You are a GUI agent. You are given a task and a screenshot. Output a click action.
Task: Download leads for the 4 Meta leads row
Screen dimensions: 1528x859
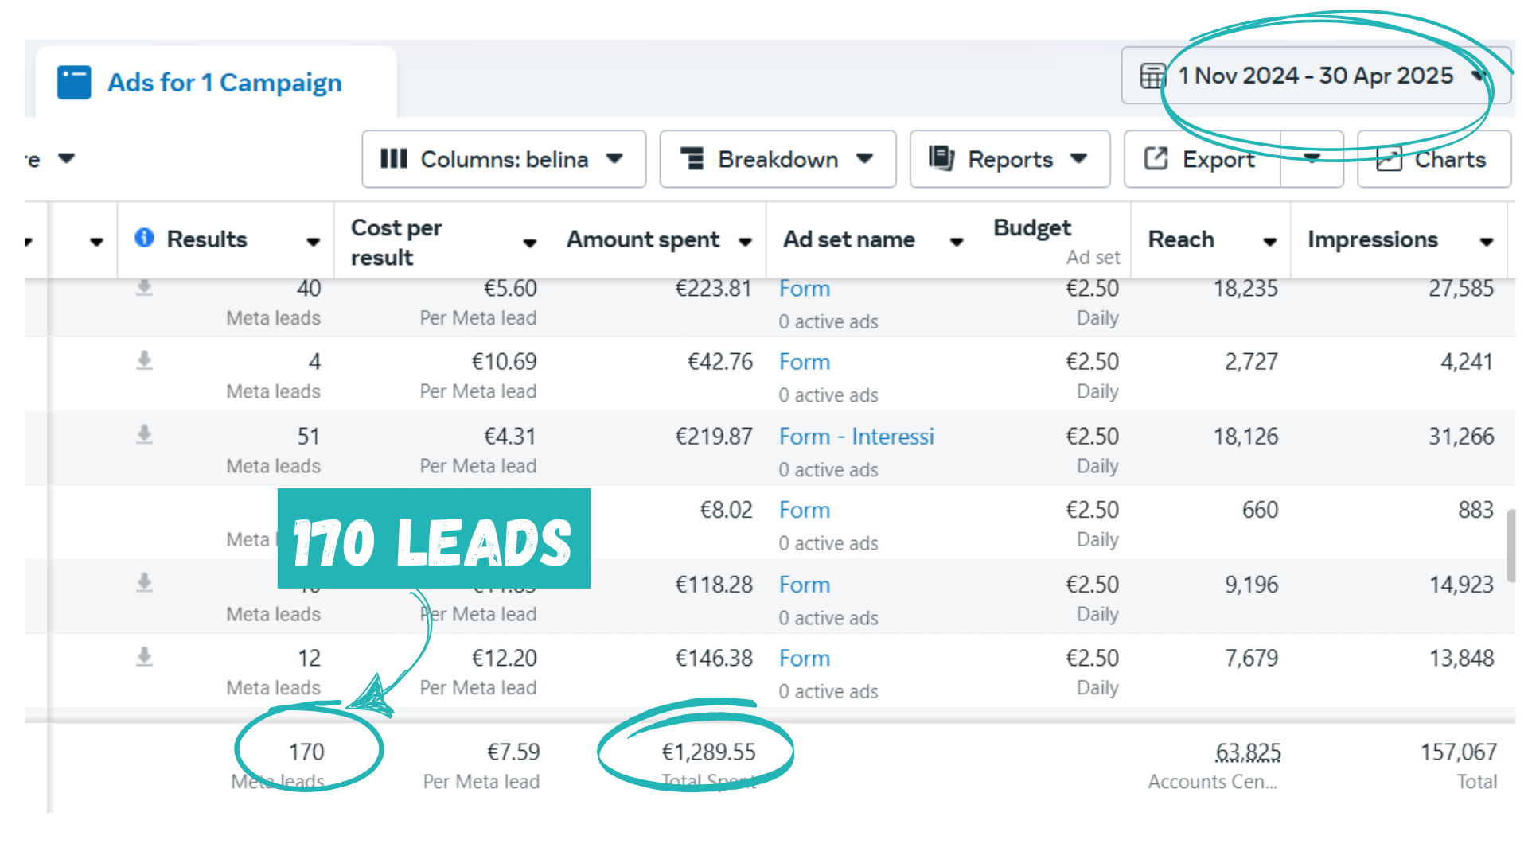click(144, 361)
